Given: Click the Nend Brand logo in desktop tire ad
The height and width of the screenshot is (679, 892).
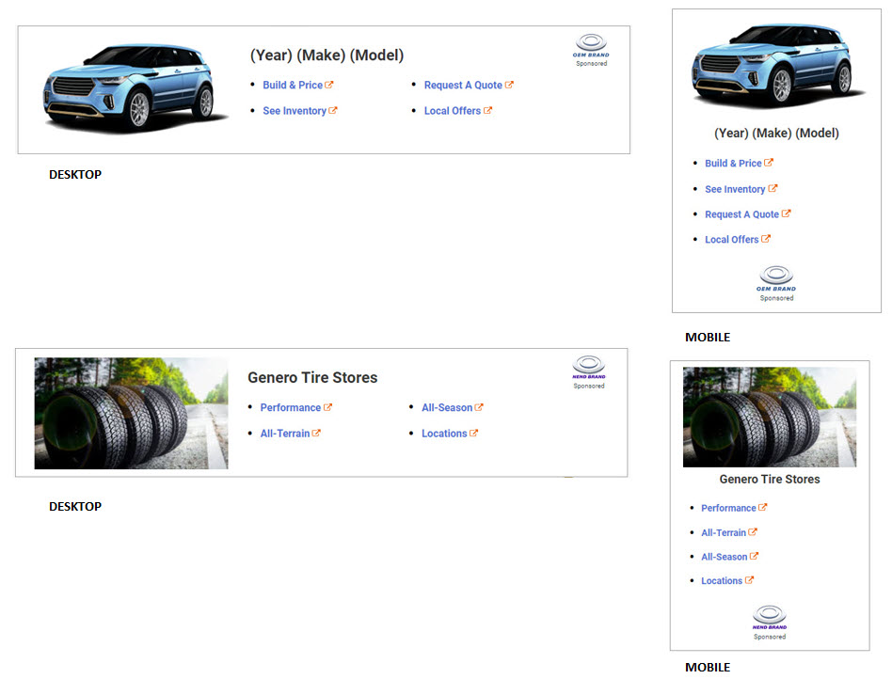Looking at the screenshot, I should [588, 367].
